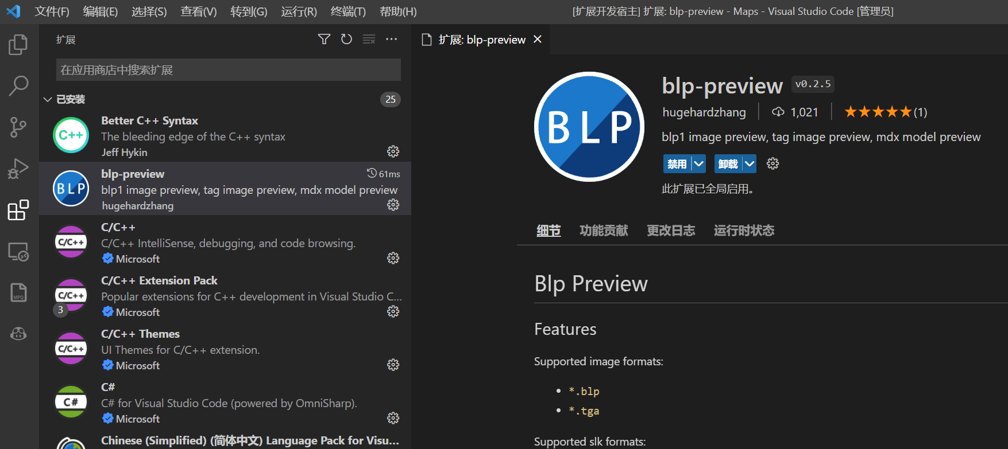Refresh the extensions list
The width and height of the screenshot is (1008, 449).
(346, 39)
